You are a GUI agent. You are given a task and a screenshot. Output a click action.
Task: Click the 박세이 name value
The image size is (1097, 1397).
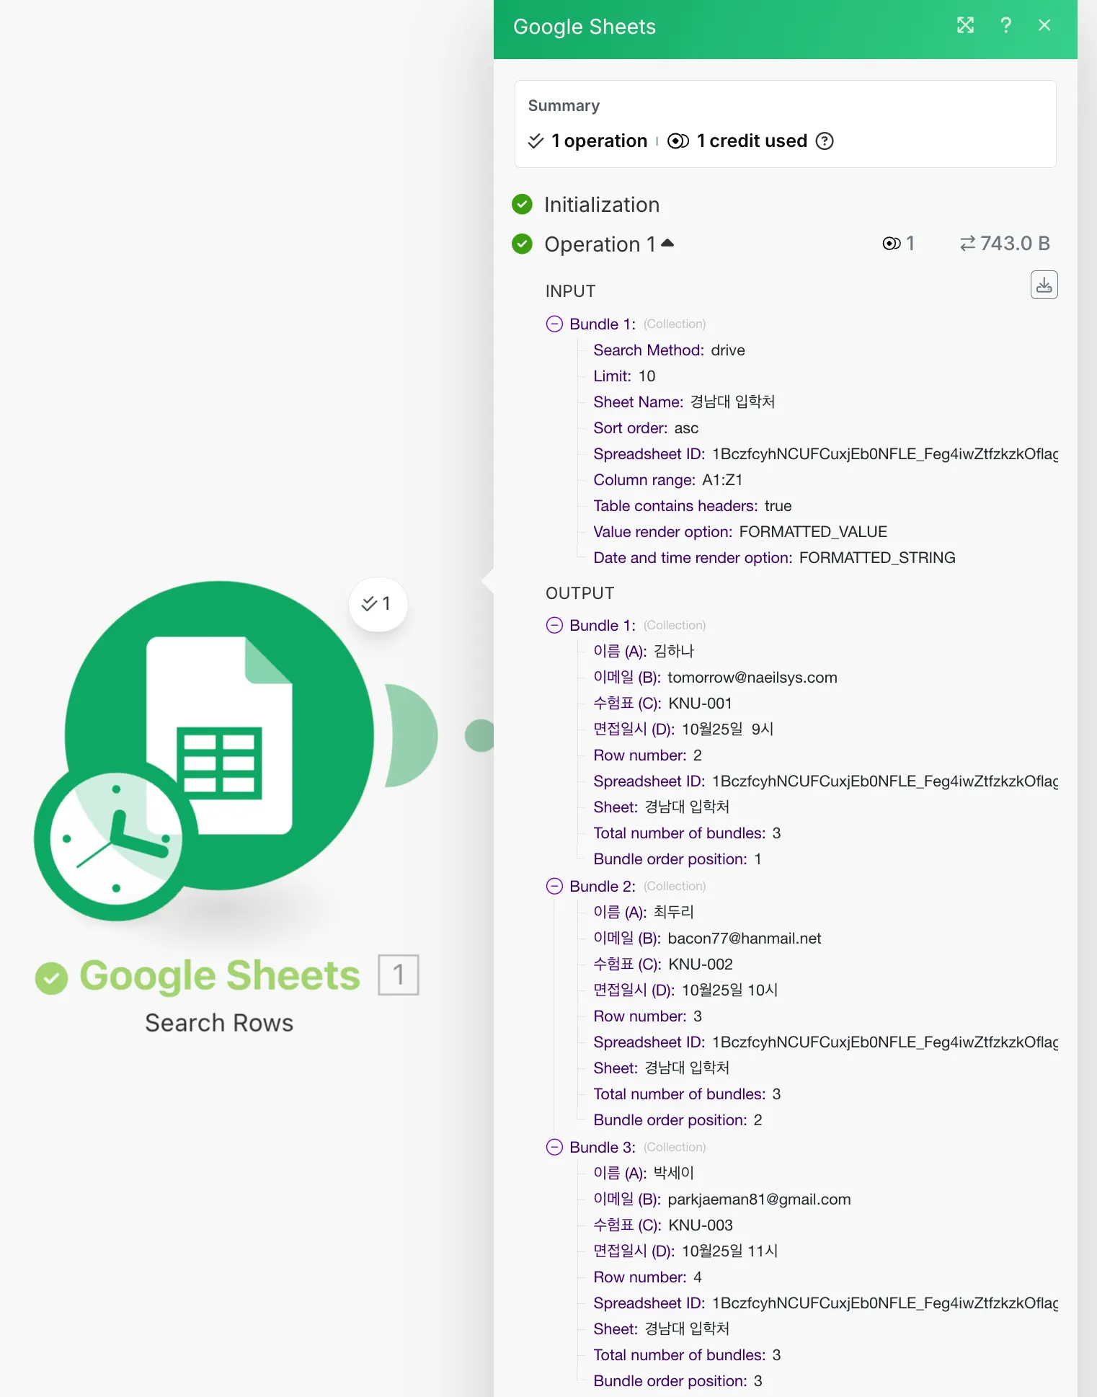pyautogui.click(x=673, y=1174)
